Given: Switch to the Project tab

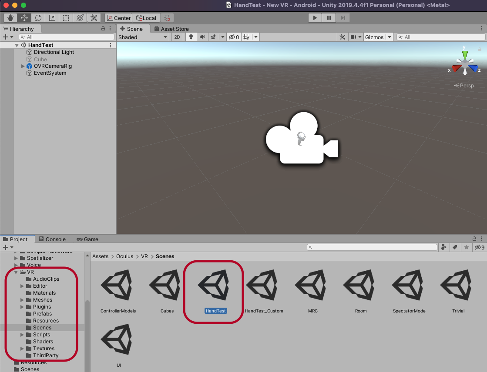Looking at the screenshot, I should 16,239.
